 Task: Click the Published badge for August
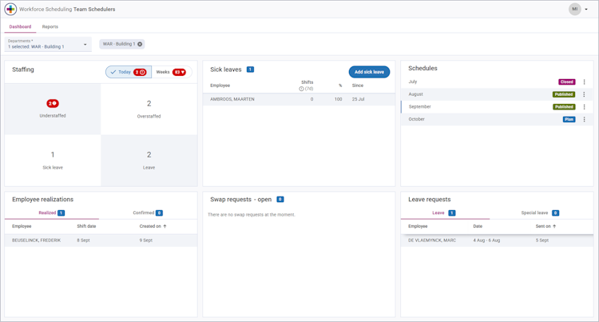pos(564,94)
